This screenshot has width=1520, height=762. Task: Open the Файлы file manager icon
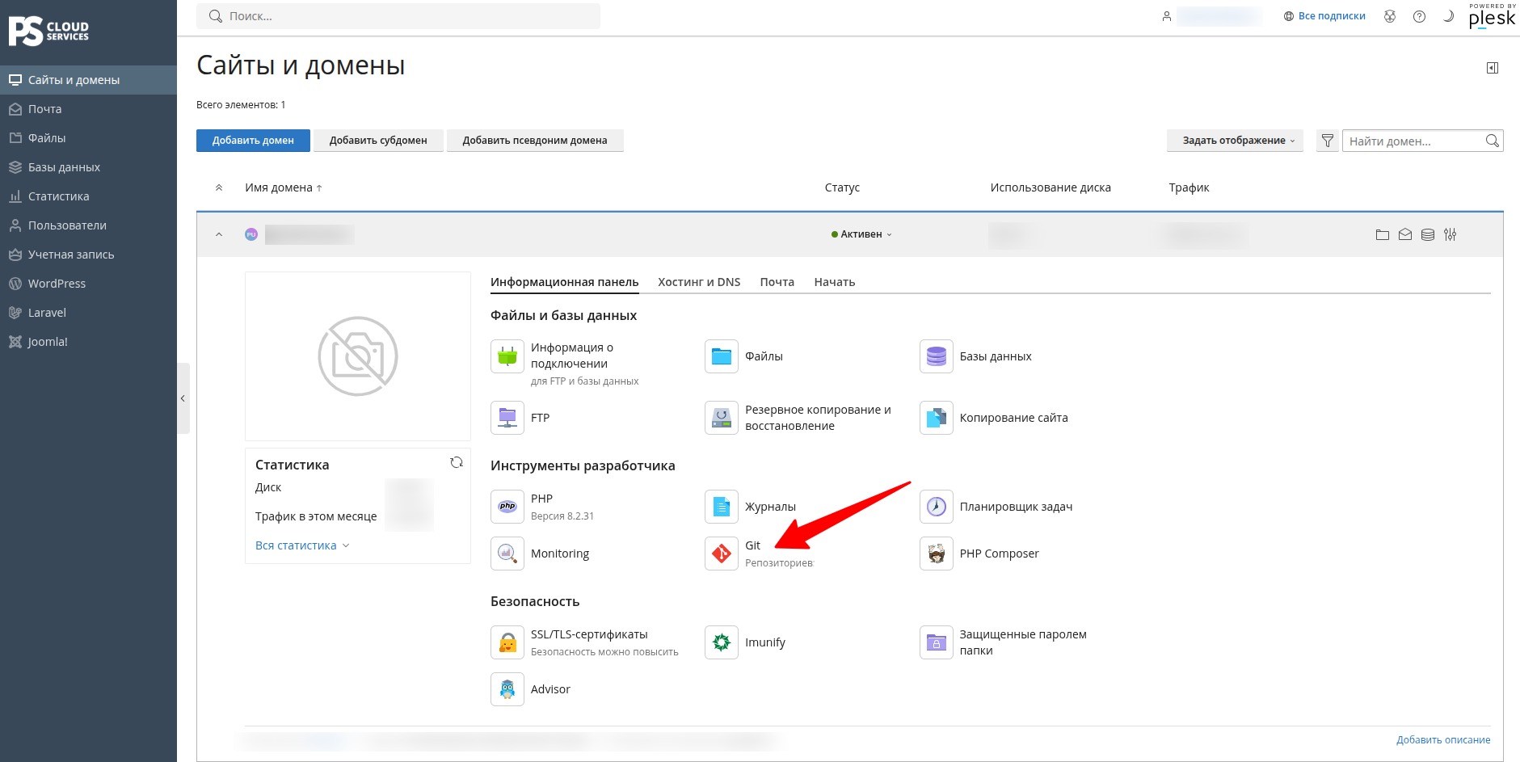click(721, 356)
